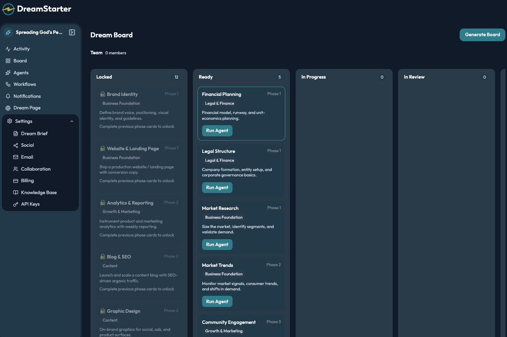Click the Locked column count 12

click(x=177, y=77)
